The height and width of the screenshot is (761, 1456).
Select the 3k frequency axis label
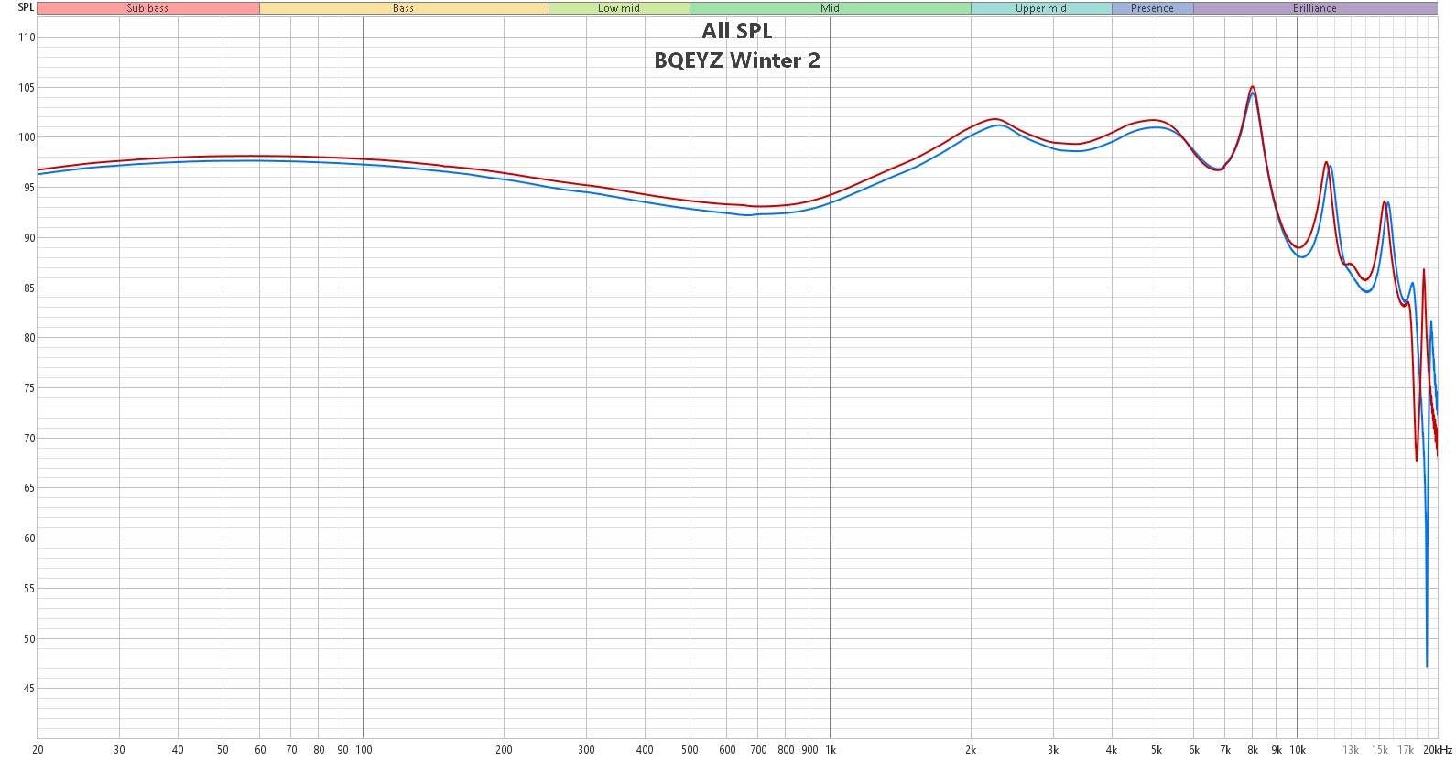click(x=1053, y=750)
